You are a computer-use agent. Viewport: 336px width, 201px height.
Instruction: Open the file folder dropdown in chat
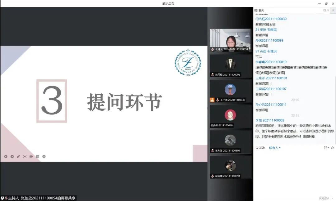326,148
